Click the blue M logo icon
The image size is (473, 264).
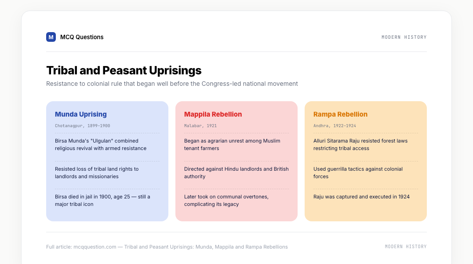[x=51, y=37]
